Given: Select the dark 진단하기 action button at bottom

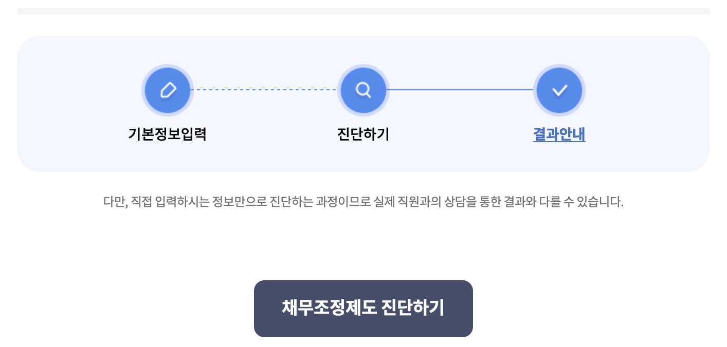Looking at the screenshot, I should tap(364, 309).
